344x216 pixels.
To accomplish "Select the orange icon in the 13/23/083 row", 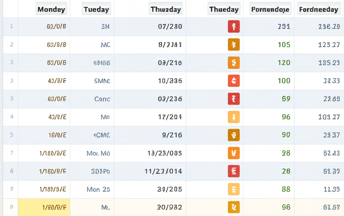I will pos(233,153).
